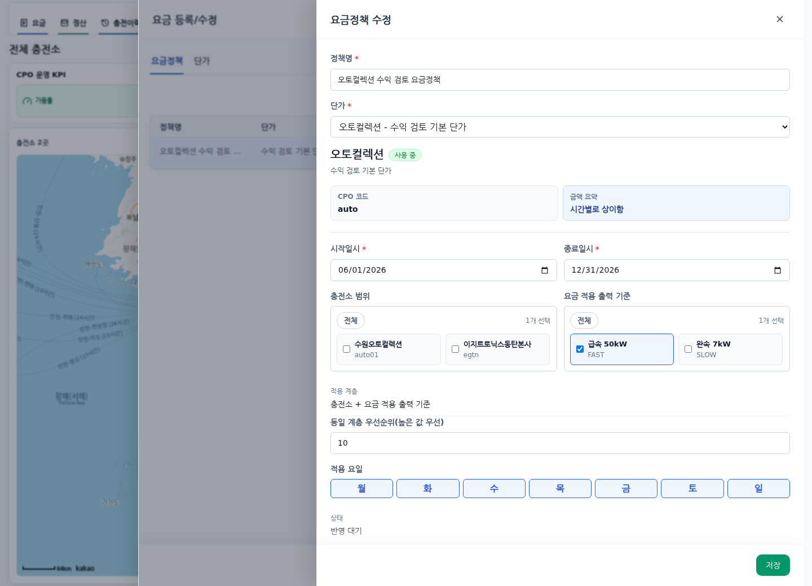Click the 시작일시 date field
This screenshot has height=586, width=812.
(443, 270)
